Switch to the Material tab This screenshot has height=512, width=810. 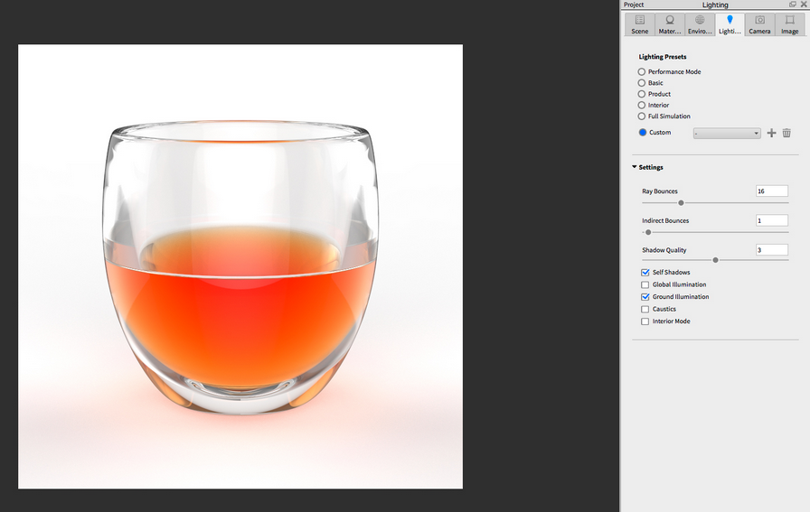tap(670, 23)
